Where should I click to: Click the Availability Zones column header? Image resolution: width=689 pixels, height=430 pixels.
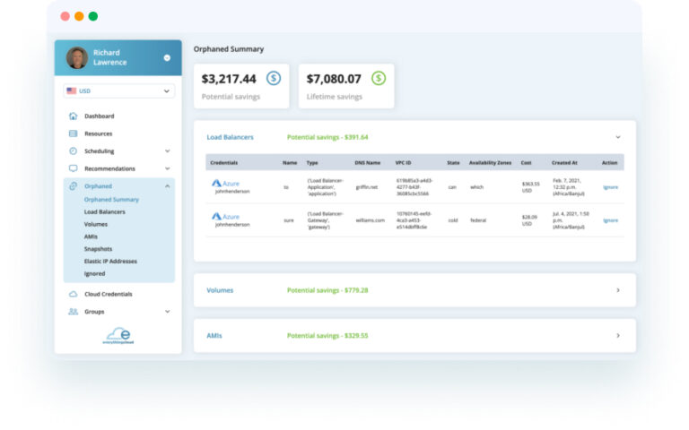tap(490, 163)
